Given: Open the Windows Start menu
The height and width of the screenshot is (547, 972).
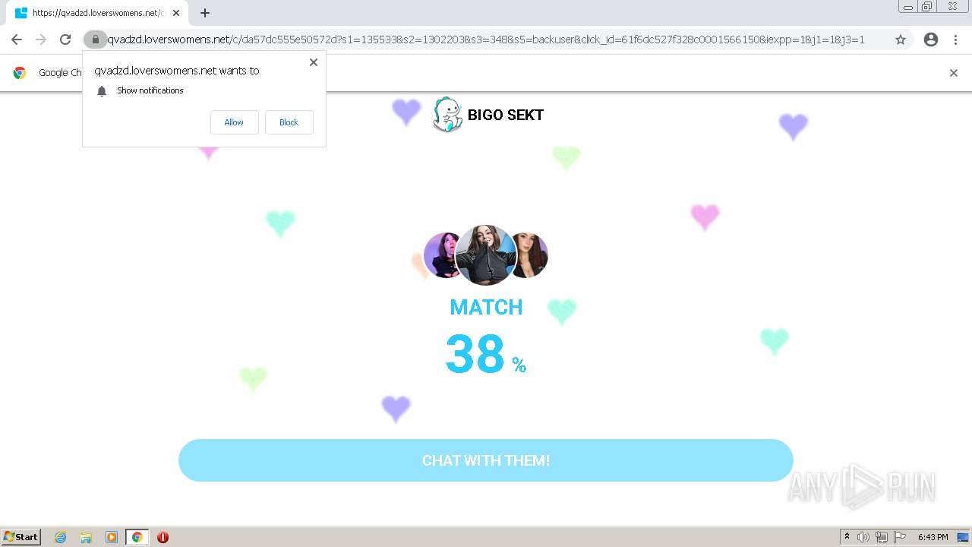Looking at the screenshot, I should (x=21, y=537).
